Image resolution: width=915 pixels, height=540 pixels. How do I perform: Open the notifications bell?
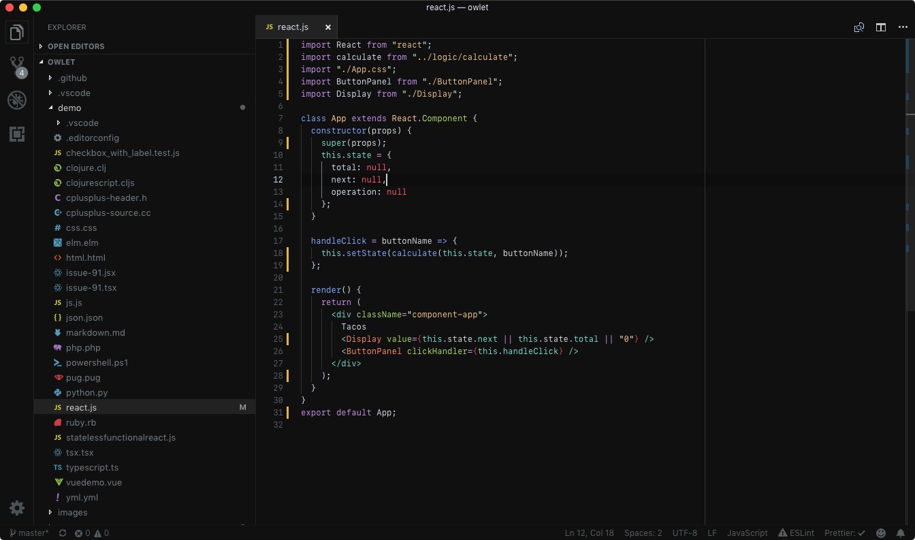click(x=901, y=533)
